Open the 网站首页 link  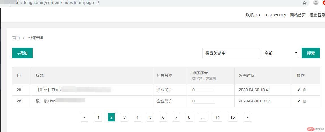pyautogui.click(x=298, y=15)
